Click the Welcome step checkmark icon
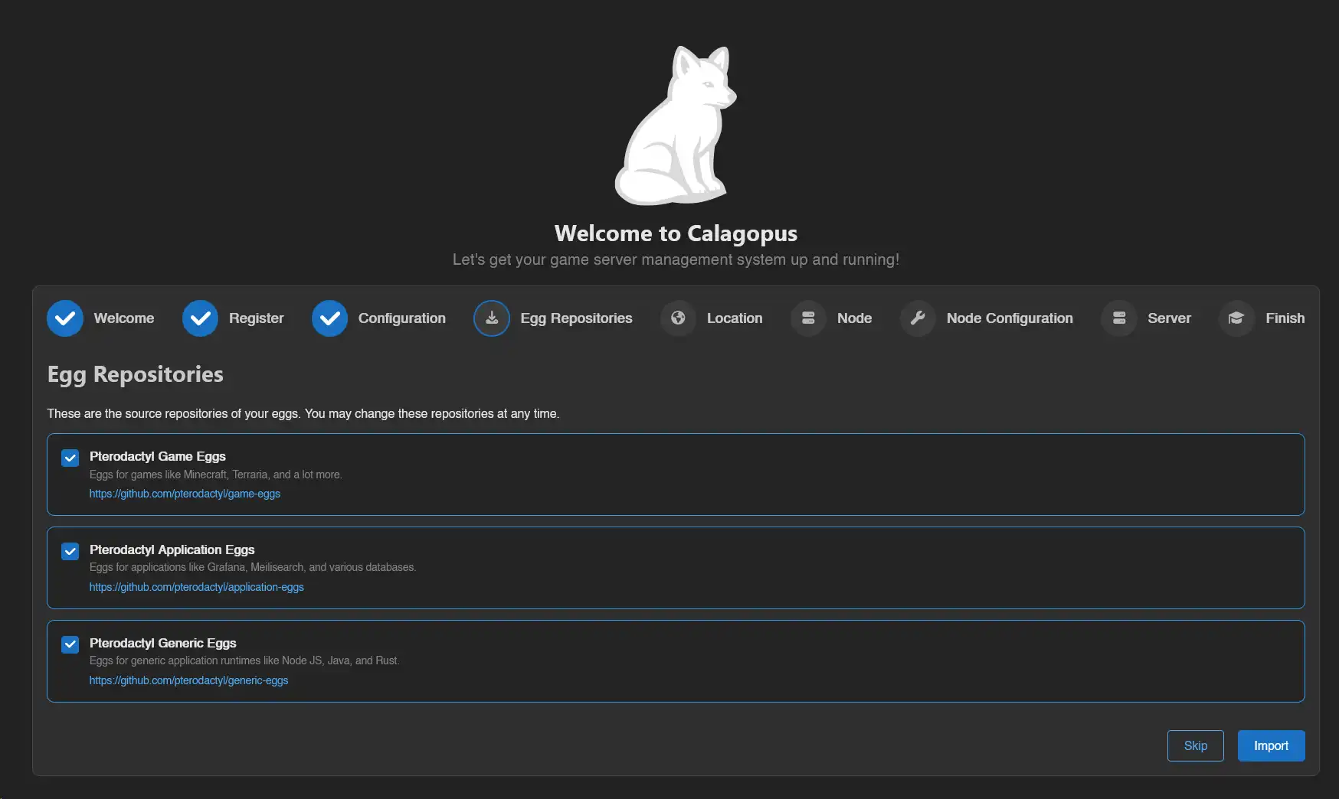 [65, 318]
